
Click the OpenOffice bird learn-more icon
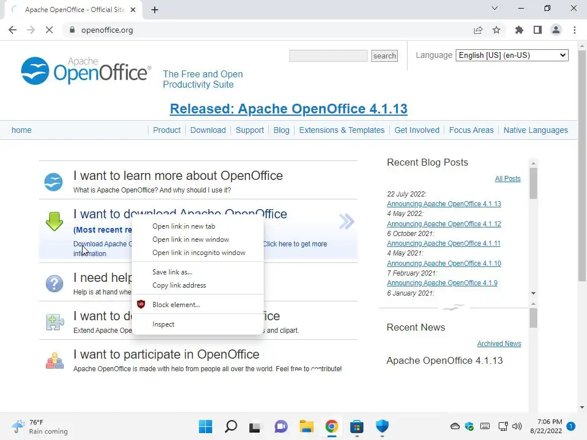pyautogui.click(x=53, y=182)
